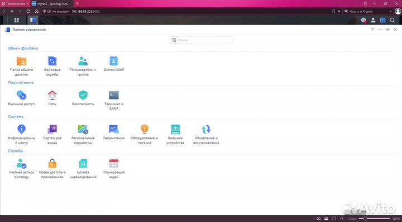Open Права доступа к приложениям
The image size is (402, 222).
click(x=52, y=169)
